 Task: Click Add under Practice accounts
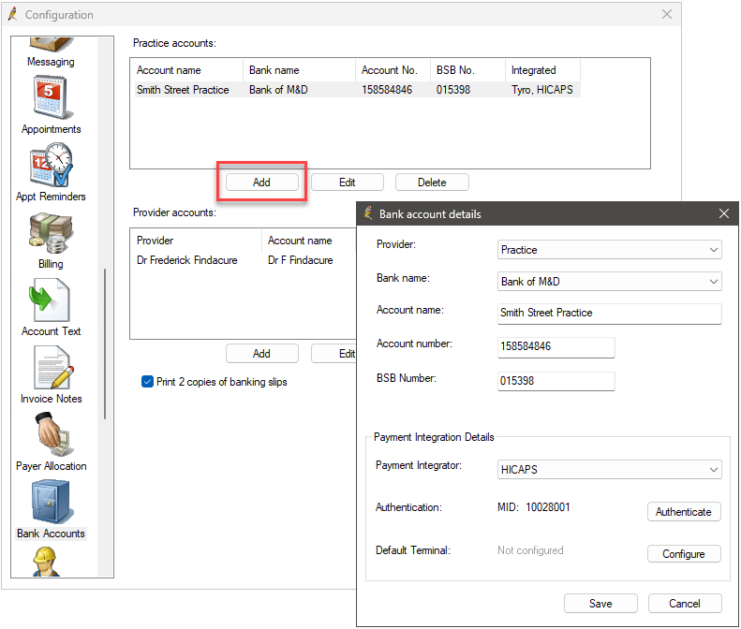(261, 183)
